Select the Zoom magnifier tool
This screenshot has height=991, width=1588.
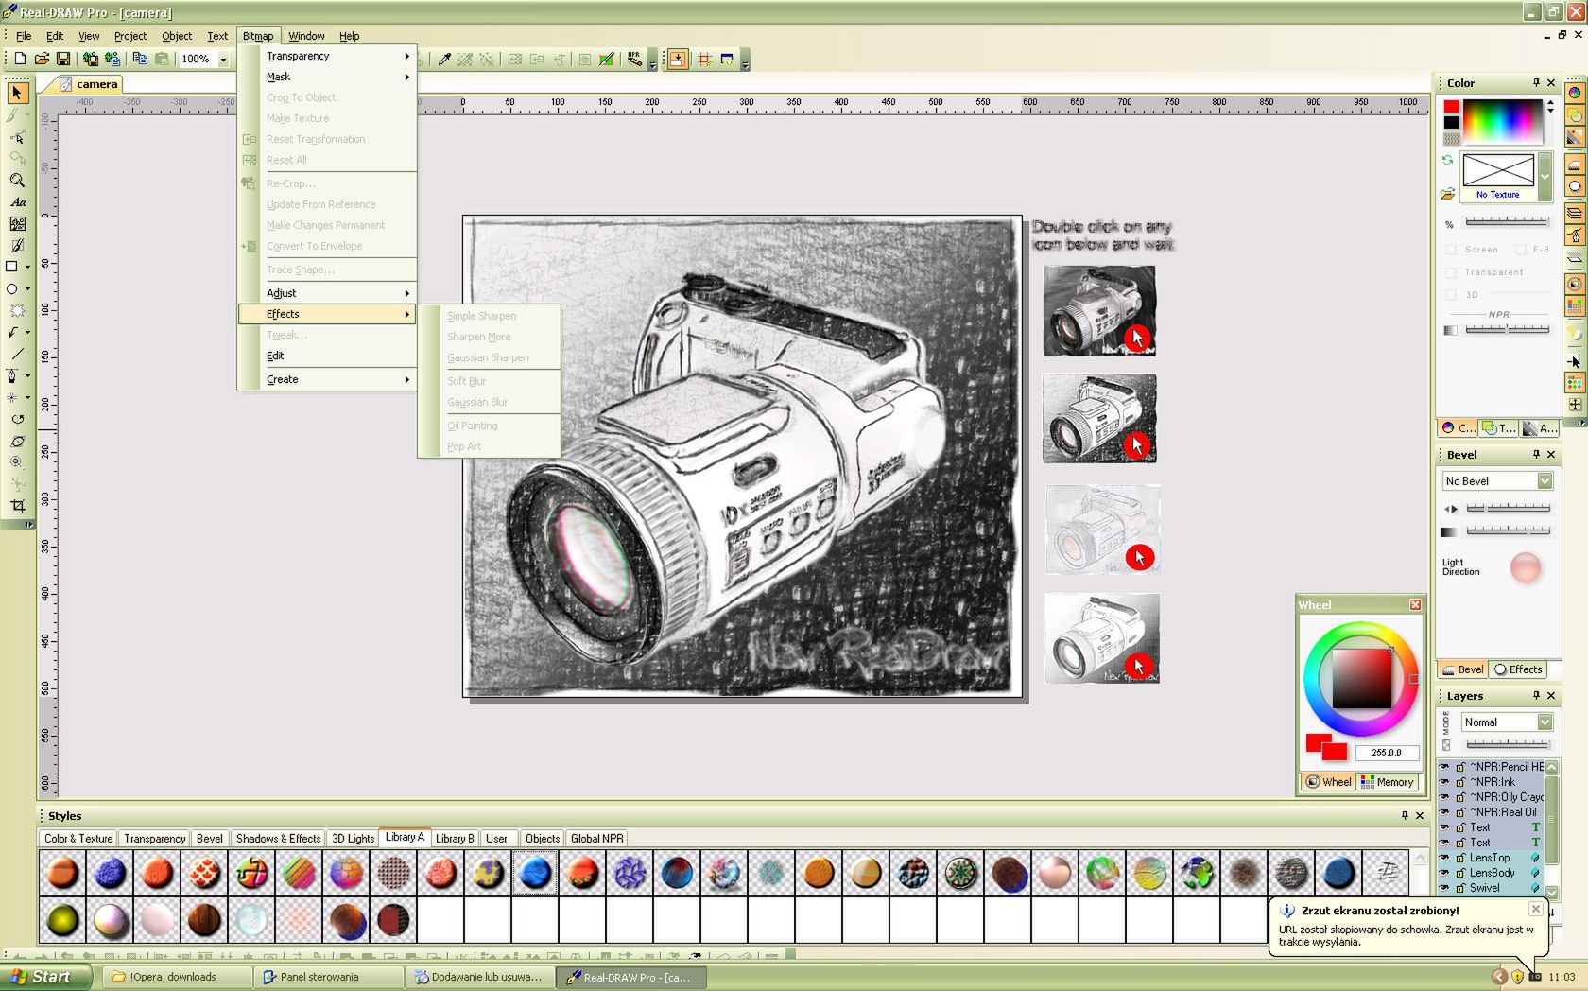pos(17,180)
